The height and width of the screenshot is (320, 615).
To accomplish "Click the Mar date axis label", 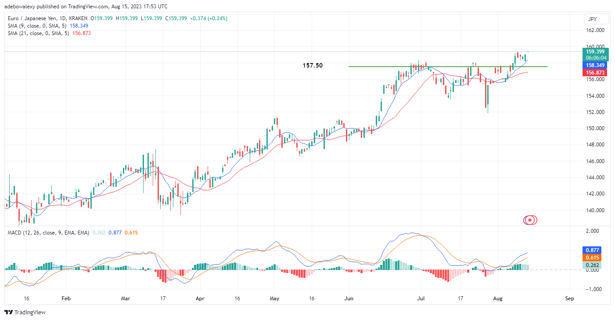I will tap(126, 299).
